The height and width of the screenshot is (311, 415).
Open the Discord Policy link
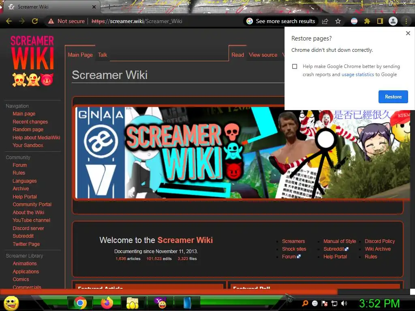pyautogui.click(x=380, y=241)
